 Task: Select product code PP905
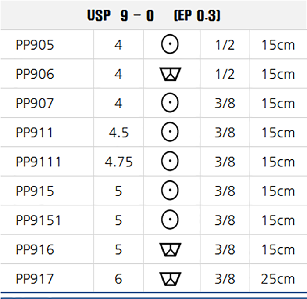coord(35,45)
